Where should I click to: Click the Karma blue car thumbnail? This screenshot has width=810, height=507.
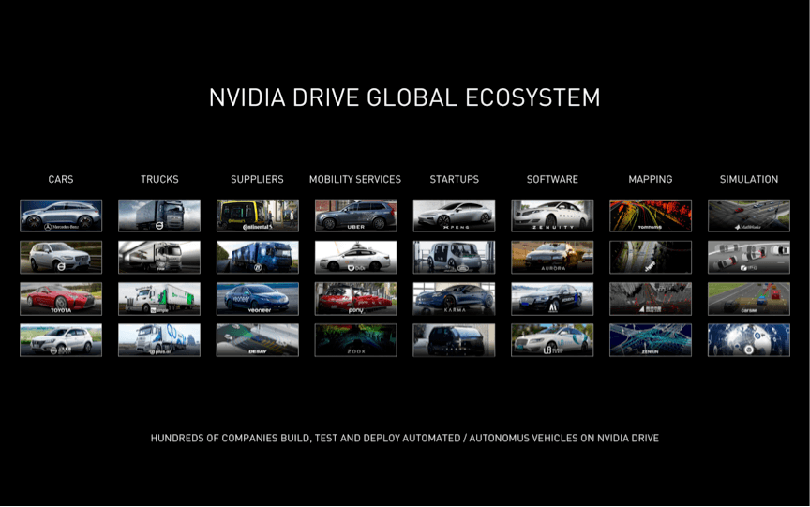[x=454, y=298]
